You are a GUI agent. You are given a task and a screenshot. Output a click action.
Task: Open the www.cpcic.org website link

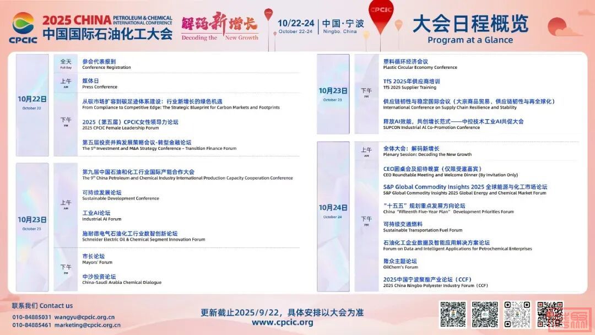[282, 323]
